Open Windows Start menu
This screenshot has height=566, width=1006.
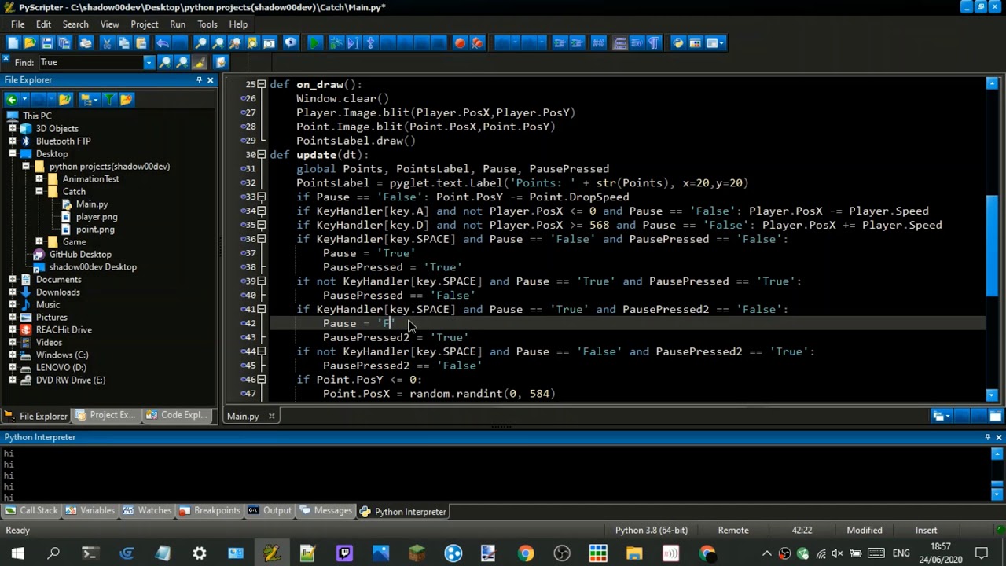coord(17,553)
